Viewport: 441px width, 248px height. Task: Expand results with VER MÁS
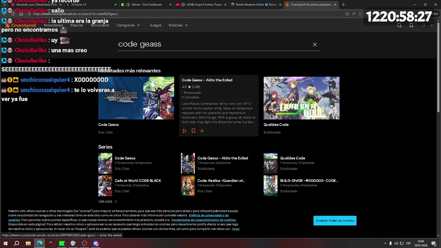coord(107,201)
